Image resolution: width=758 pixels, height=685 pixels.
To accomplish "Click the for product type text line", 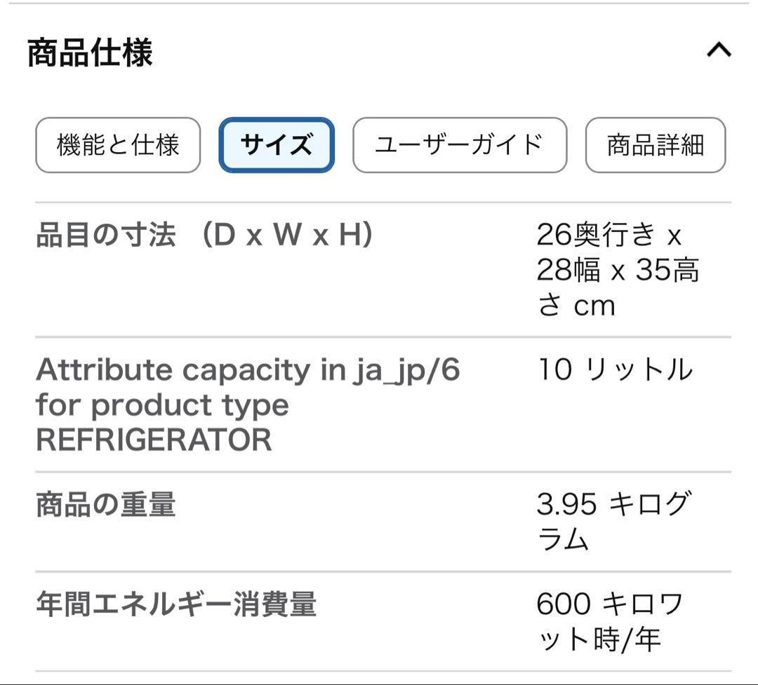I will [x=162, y=405].
